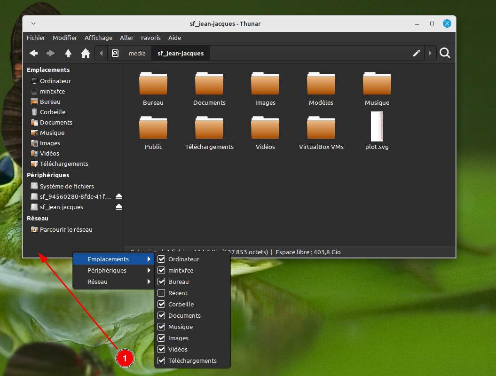Open the Bureau folder icon
The height and width of the screenshot is (376, 496).
tap(153, 84)
